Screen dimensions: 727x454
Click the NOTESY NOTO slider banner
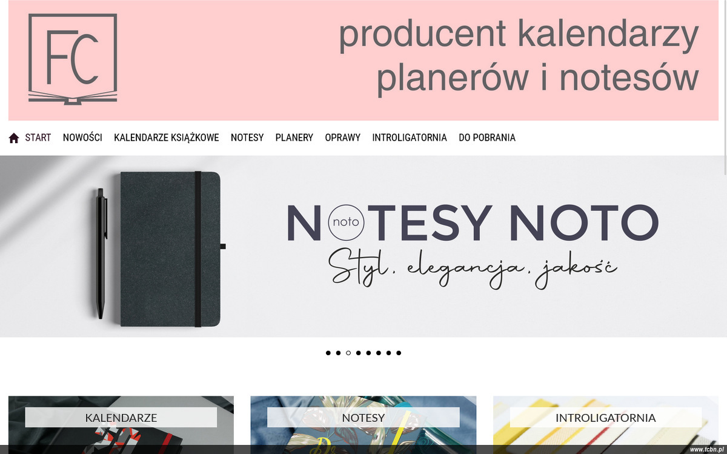[x=363, y=246]
